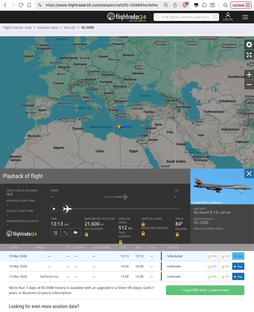The width and height of the screenshot is (254, 312).
Task: Toggle the altitude graph button
Action: click(76, 233)
